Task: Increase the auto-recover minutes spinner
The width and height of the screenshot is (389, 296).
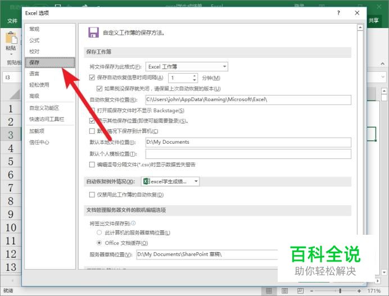Action: click(194, 76)
